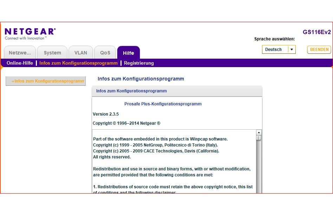Click the Prosafe Plus-Konfigurationsprogramm title
Viewport: 333px width, 215px height.
click(x=163, y=104)
